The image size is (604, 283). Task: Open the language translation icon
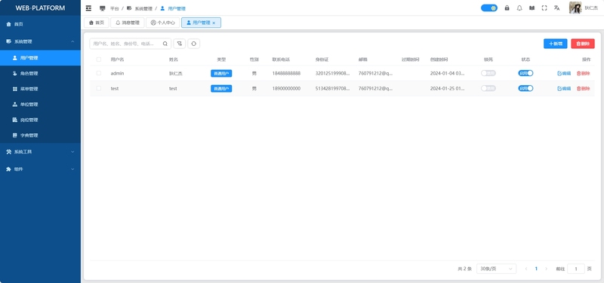(556, 8)
